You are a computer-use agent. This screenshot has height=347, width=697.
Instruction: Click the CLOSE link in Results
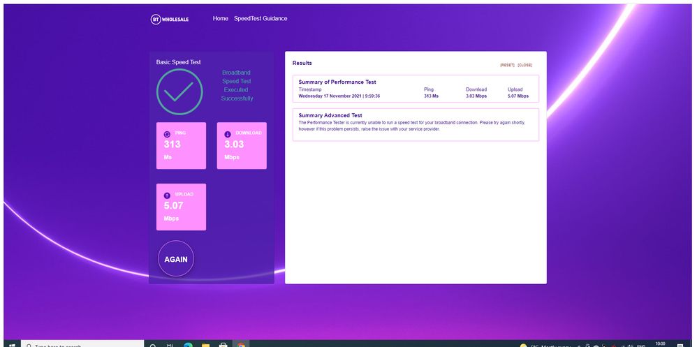tap(525, 66)
